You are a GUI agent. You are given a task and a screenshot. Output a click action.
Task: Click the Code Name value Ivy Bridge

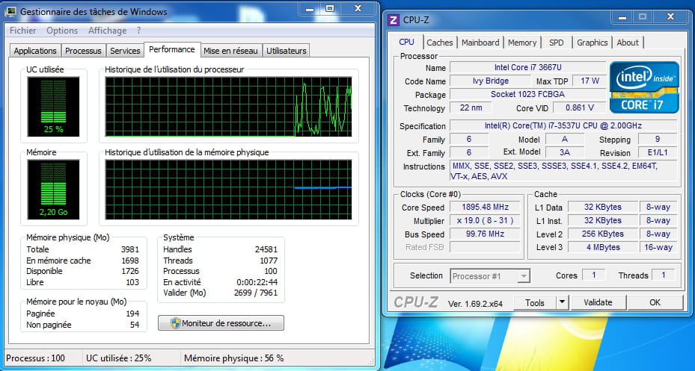(490, 81)
